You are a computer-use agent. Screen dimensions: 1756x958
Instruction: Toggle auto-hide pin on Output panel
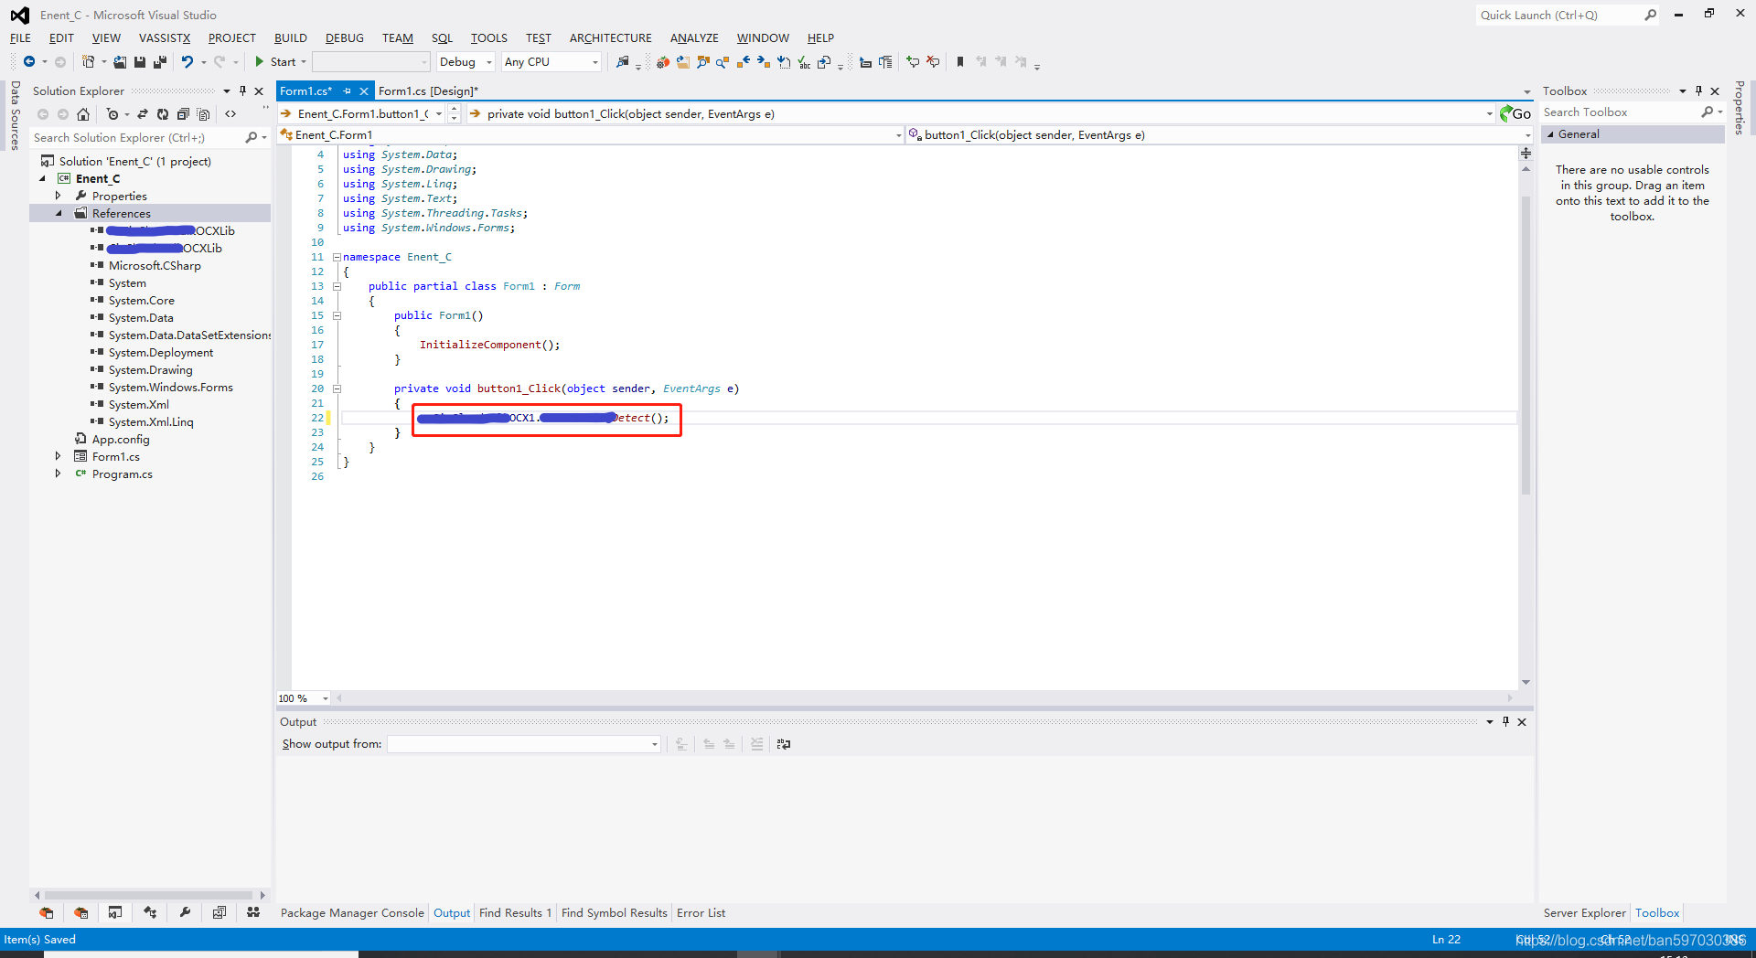tap(1505, 721)
